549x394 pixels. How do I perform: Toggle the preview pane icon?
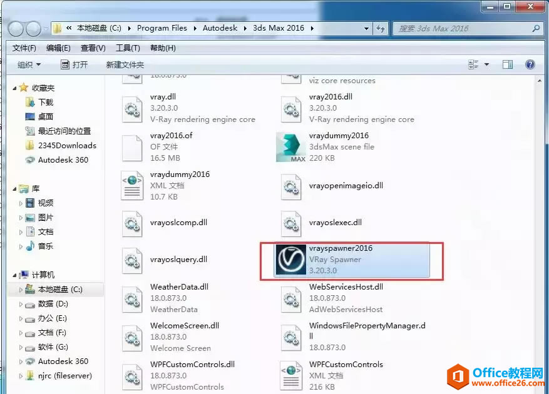point(508,64)
